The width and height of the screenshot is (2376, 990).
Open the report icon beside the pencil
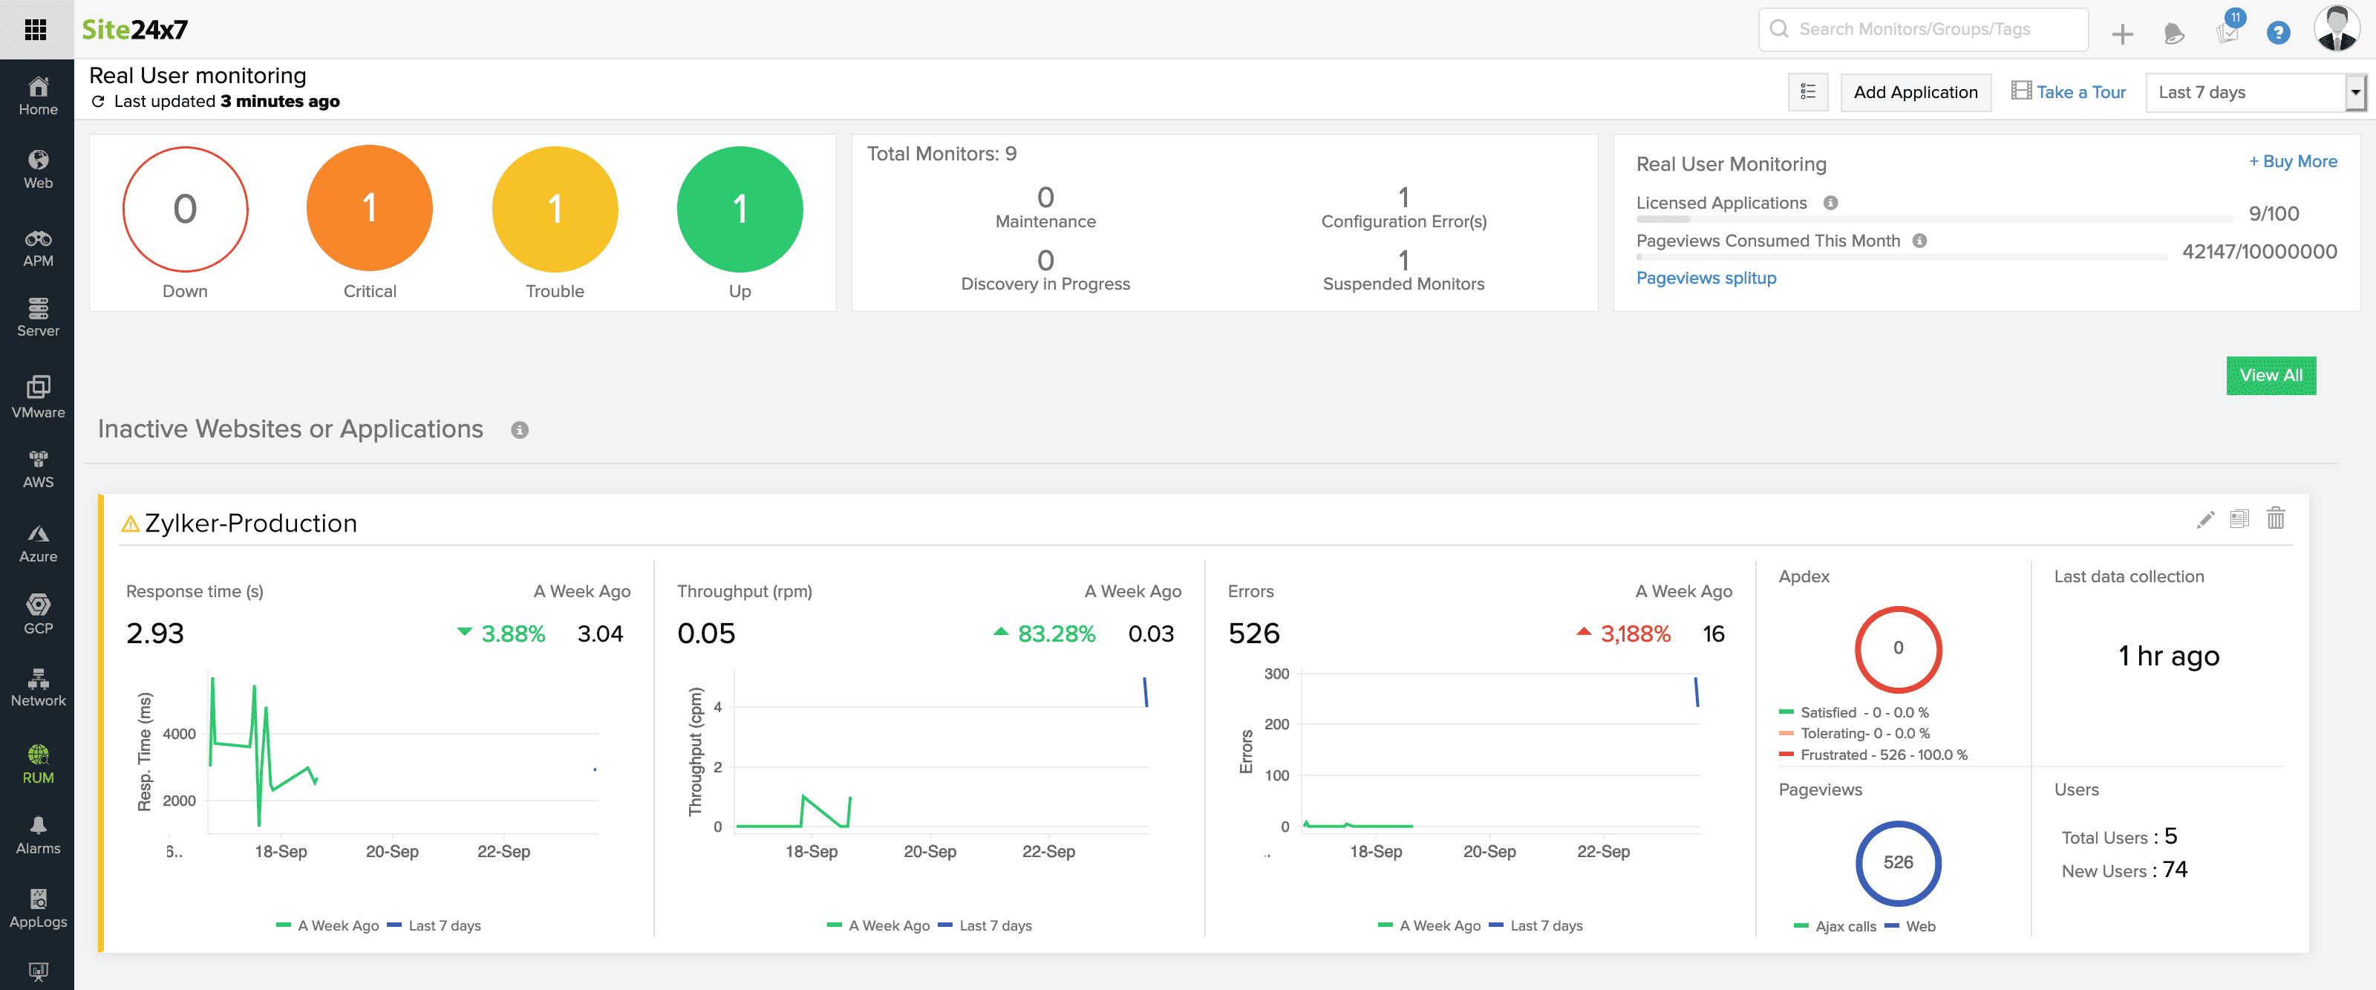pyautogui.click(x=2239, y=518)
